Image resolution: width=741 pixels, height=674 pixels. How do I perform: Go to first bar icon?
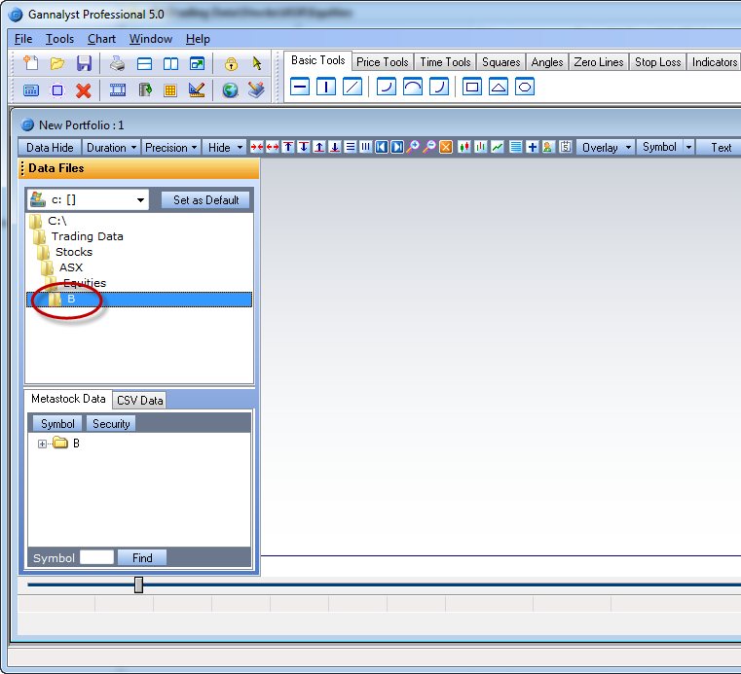click(x=382, y=147)
